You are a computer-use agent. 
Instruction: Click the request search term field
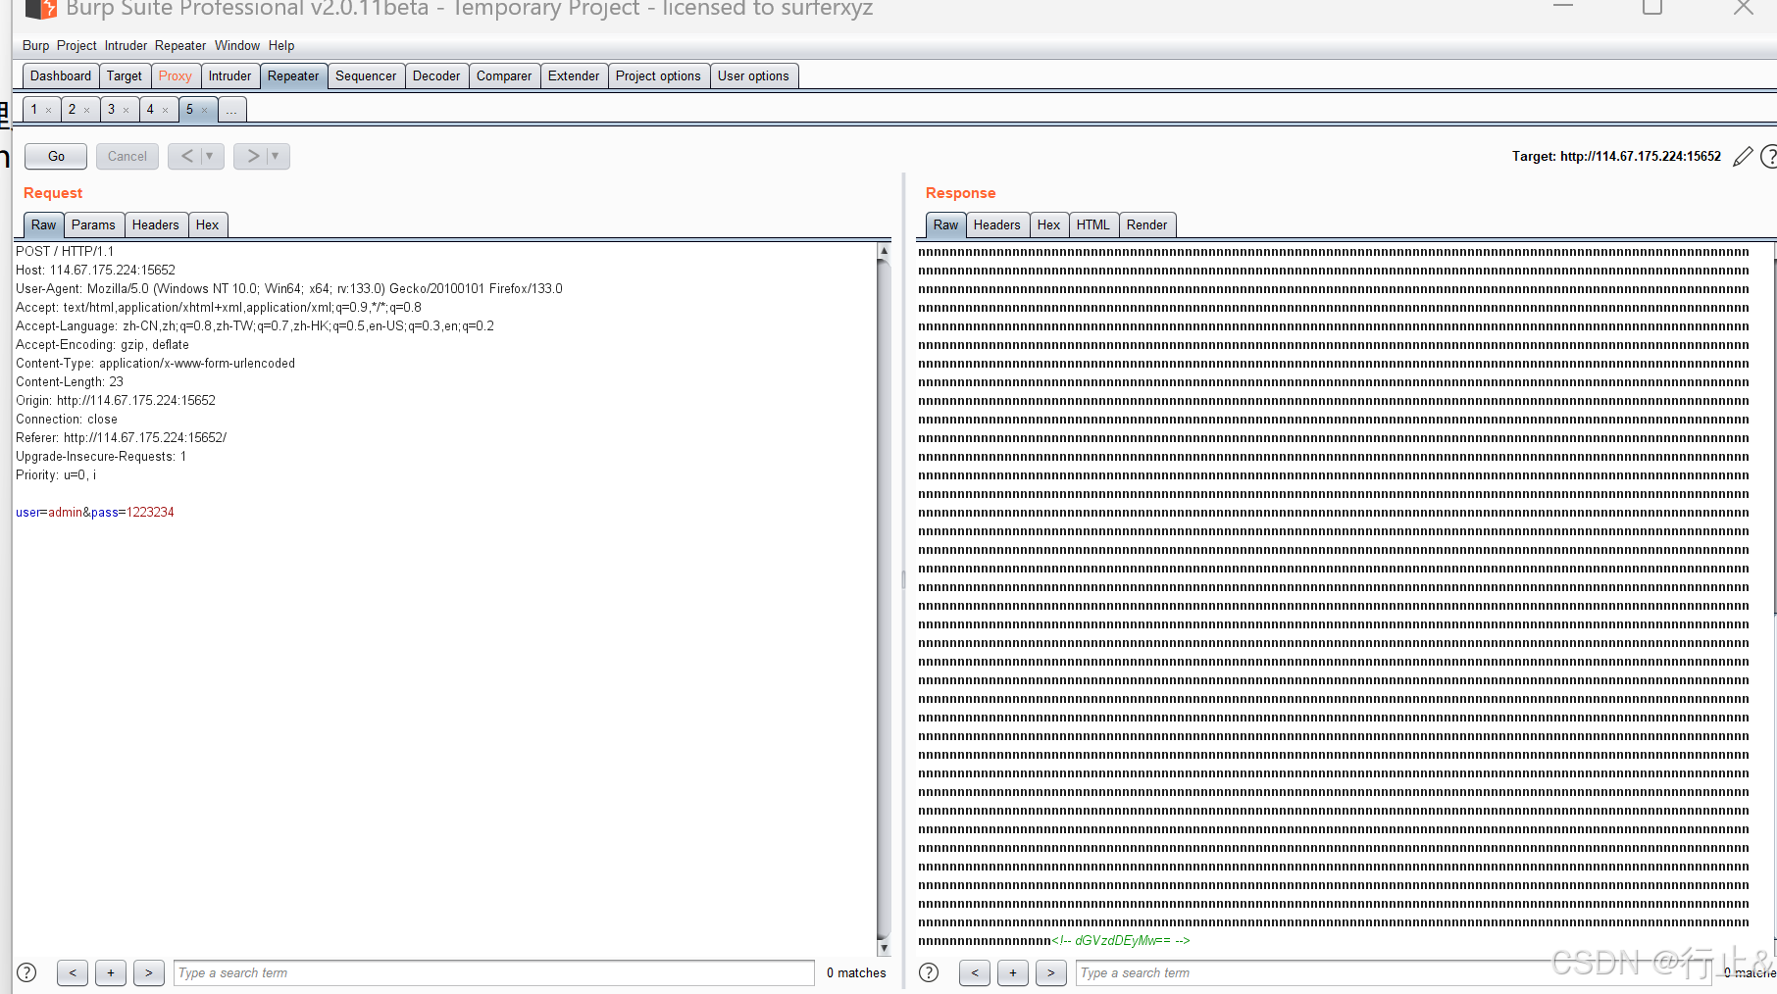click(x=493, y=972)
